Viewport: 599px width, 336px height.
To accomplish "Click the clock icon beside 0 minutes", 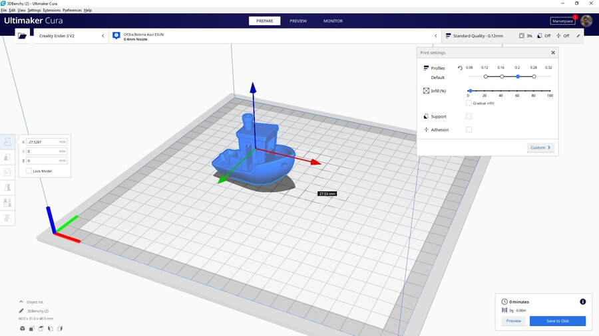I will [x=504, y=301].
